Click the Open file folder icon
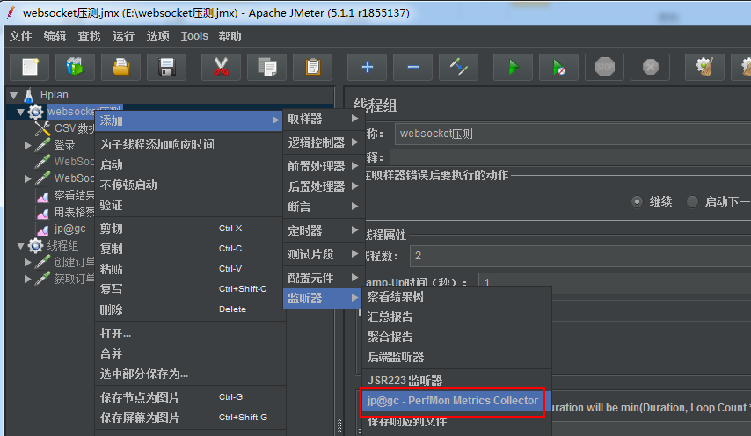Screen dimensions: 751x436 (x=121, y=67)
